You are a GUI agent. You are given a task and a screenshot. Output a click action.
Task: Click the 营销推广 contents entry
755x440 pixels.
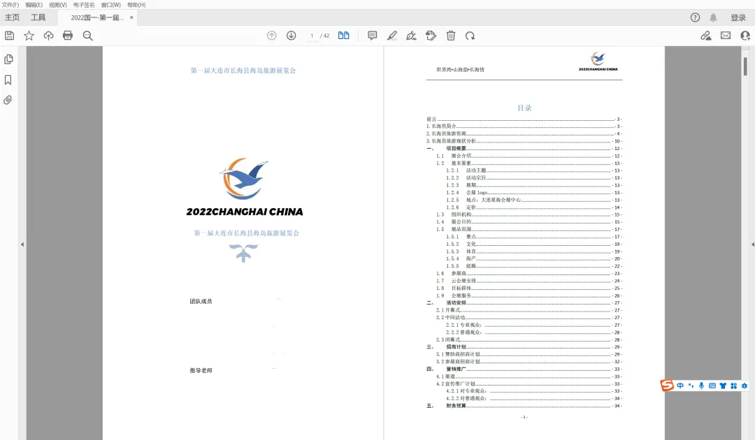[524, 369]
